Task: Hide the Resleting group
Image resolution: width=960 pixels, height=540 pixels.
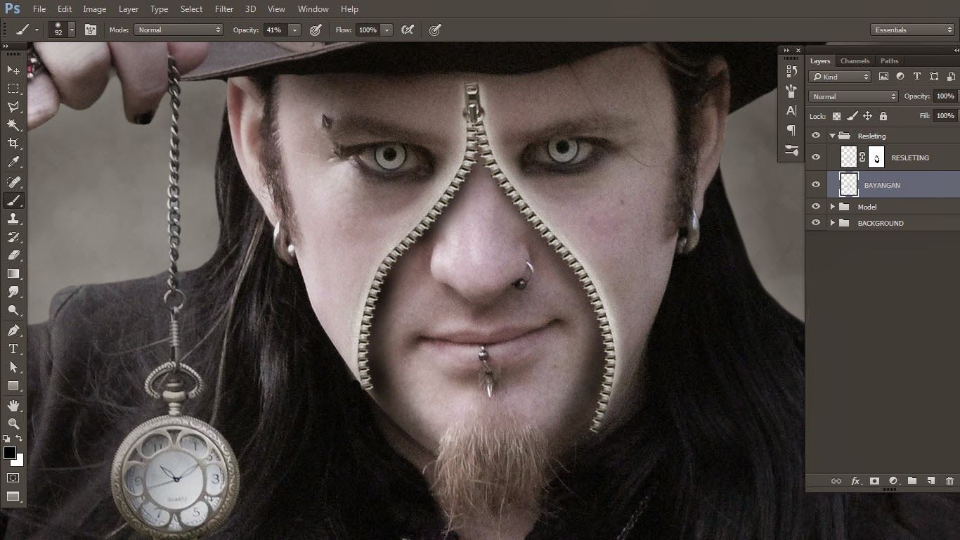Action: [x=816, y=136]
